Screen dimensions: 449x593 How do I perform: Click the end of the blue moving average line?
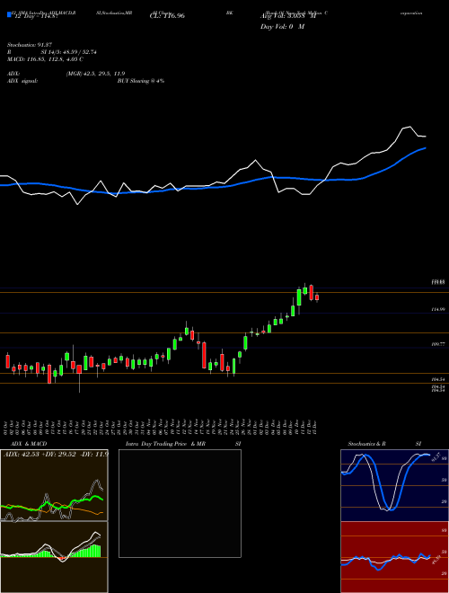click(426, 148)
